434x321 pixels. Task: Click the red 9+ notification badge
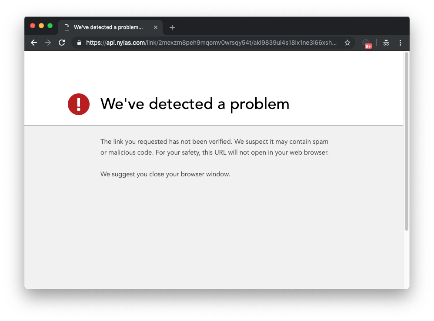pos(369,46)
